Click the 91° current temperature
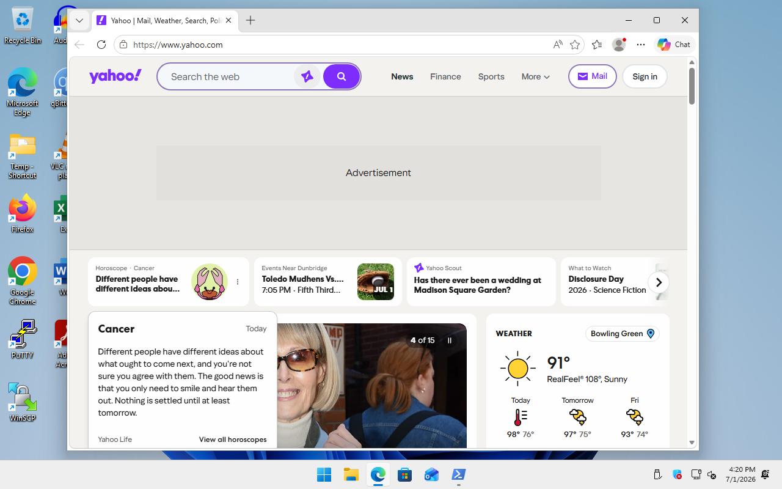Viewport: 782px width, 489px height. (558, 363)
